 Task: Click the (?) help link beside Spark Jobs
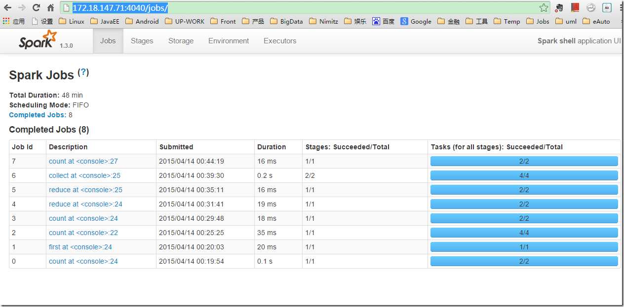point(83,72)
